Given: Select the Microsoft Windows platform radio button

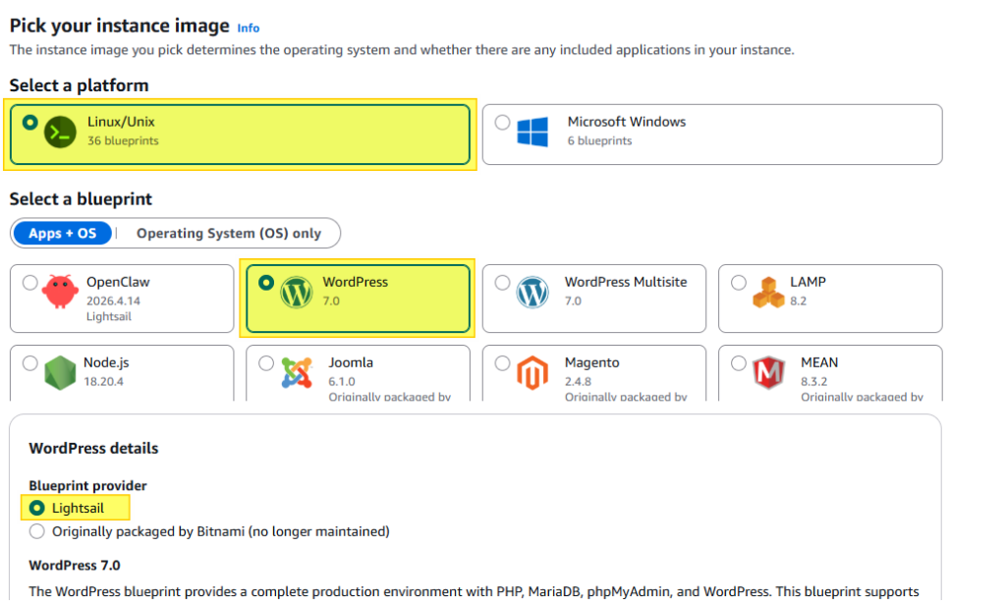Looking at the screenshot, I should (502, 122).
